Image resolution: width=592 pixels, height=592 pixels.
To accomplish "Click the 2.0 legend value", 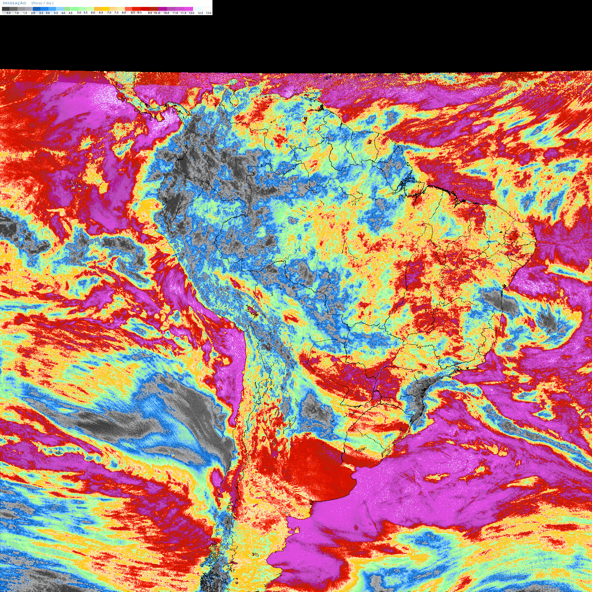I will [x=33, y=13].
